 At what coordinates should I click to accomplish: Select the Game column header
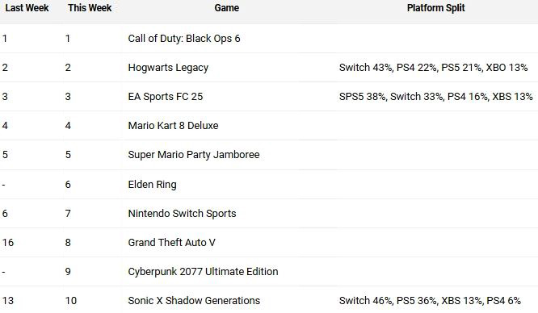tap(227, 8)
